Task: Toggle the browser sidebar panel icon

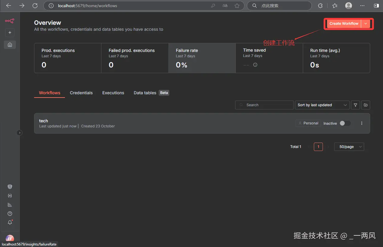Action: click(376, 6)
